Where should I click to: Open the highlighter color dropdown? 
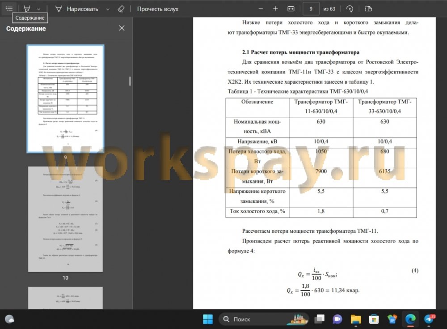(38, 9)
